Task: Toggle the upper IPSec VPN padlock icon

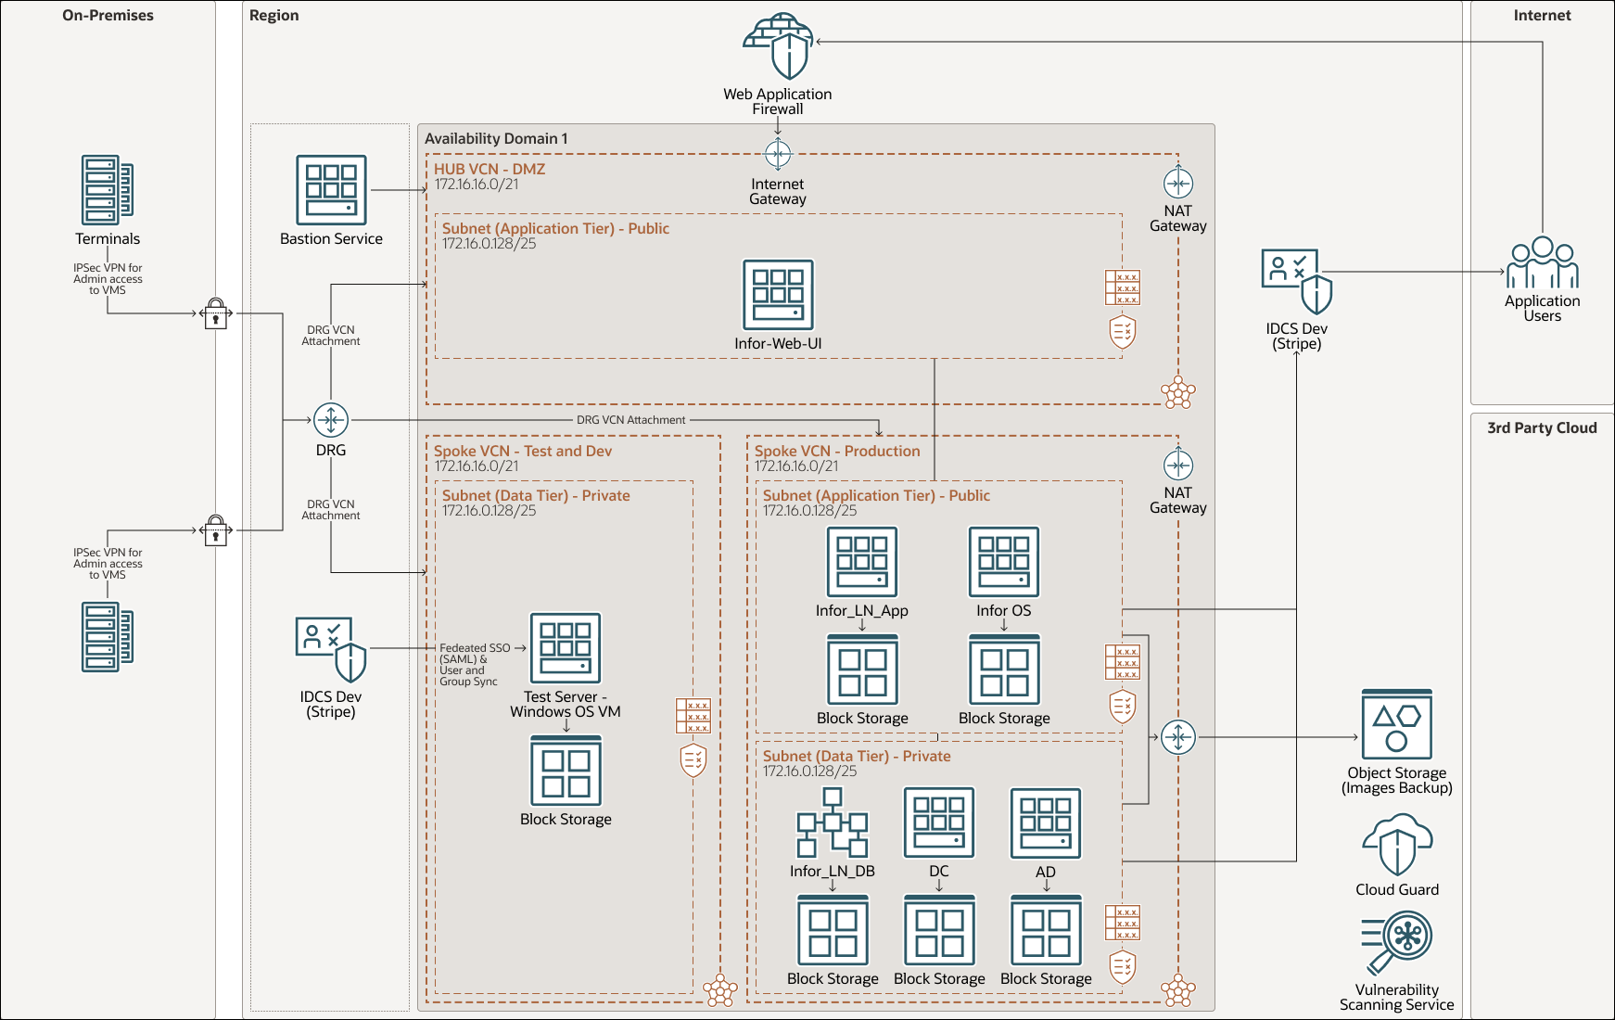Action: [x=215, y=315]
